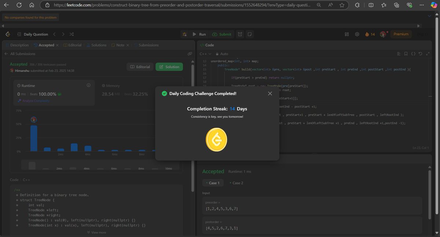Submit the solution
Image resolution: width=440 pixels, height=237 pixels.
221,34
